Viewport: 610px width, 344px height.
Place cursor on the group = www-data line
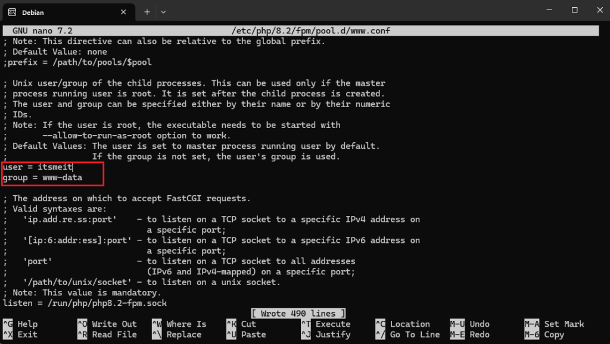click(42, 177)
